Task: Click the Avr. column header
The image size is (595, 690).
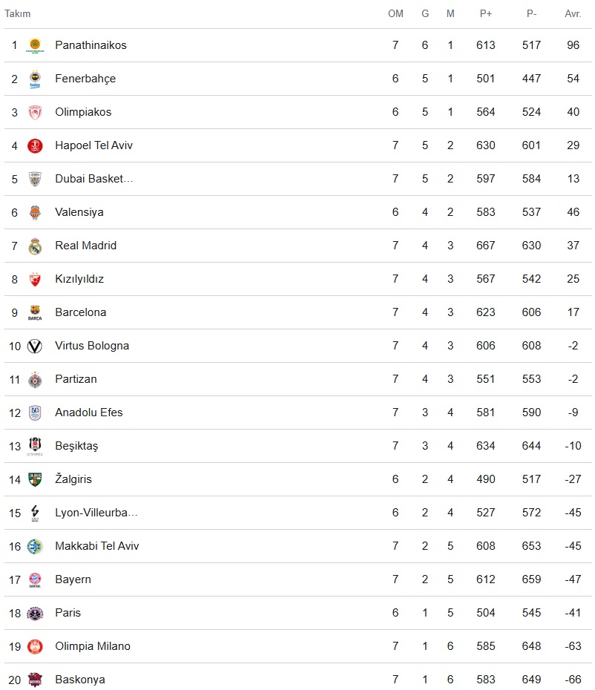Action: click(x=573, y=13)
